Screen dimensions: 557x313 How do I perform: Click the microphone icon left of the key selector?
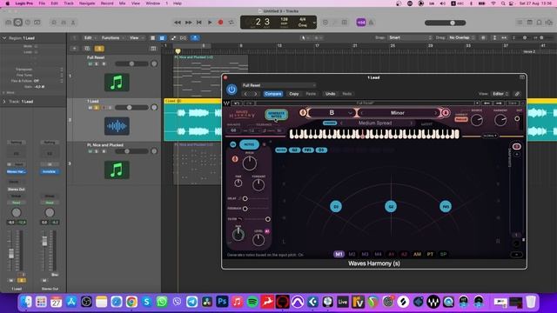[x=303, y=112]
